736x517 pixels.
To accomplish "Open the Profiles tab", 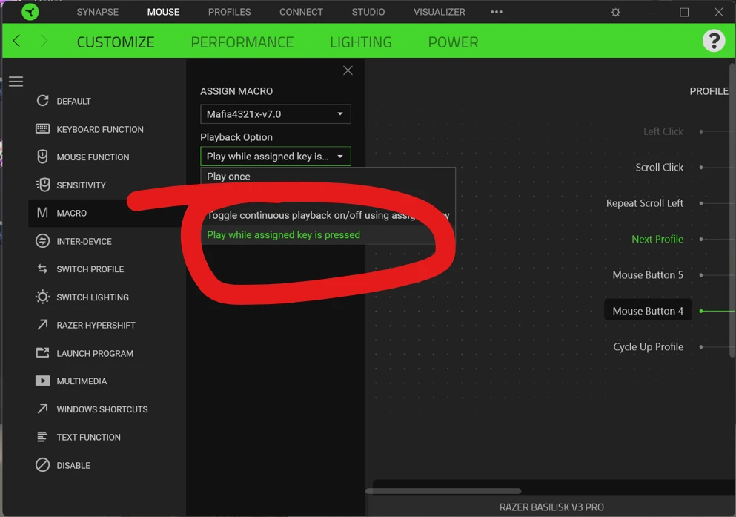I will tap(230, 12).
